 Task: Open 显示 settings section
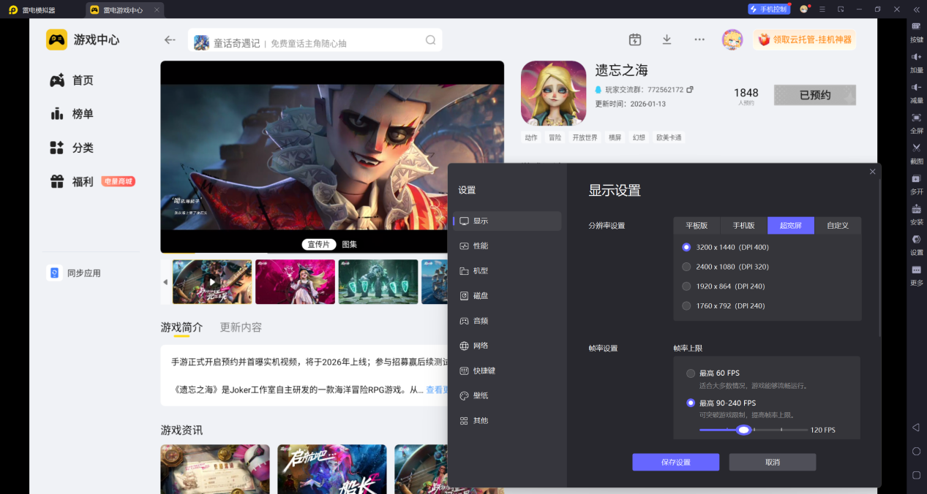(507, 221)
